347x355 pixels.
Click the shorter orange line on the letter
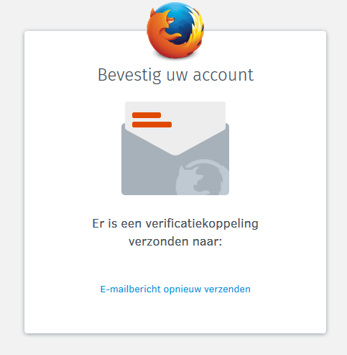pyautogui.click(x=147, y=115)
